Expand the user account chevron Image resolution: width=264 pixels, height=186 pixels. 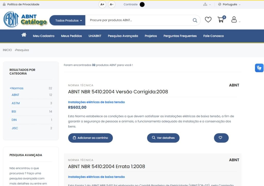[240, 22]
